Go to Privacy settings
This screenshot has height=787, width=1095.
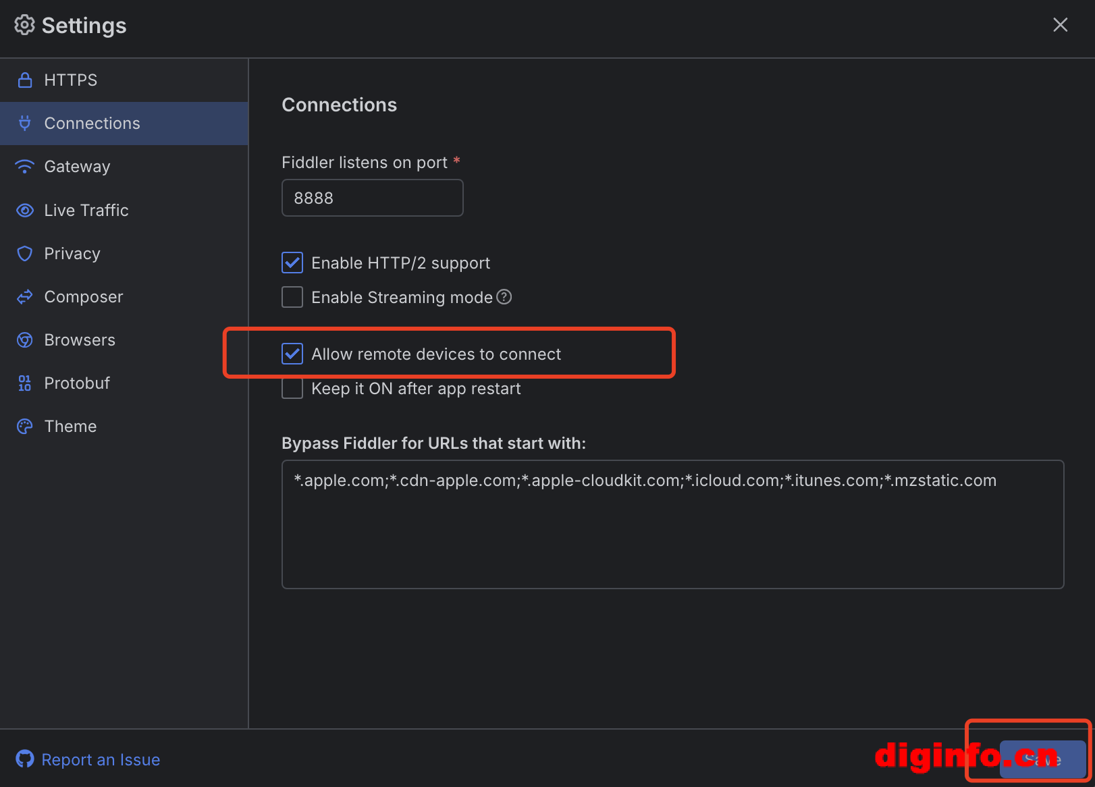[124, 254]
